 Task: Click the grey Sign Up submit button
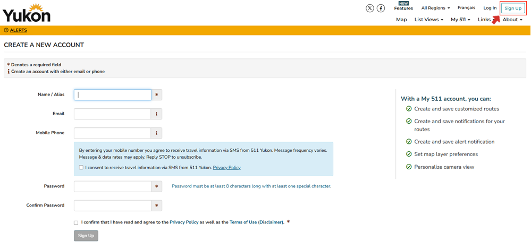tap(86, 236)
